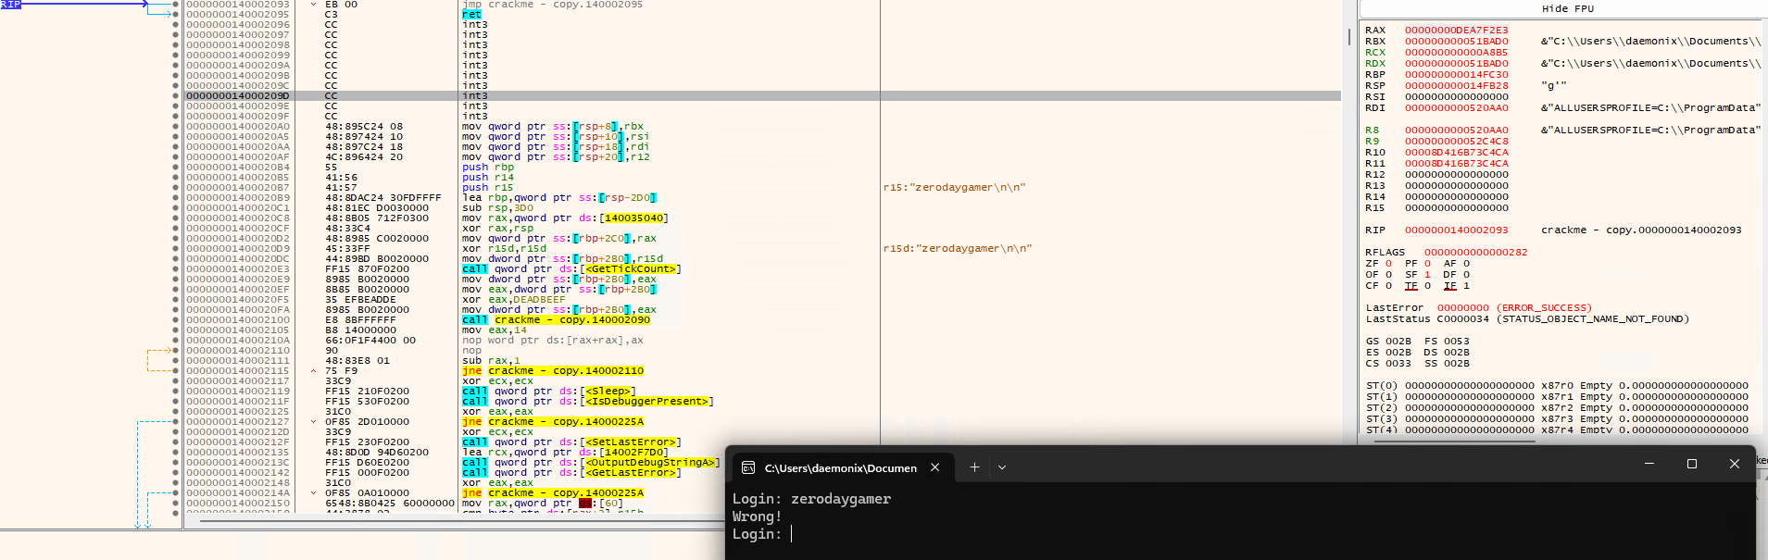Select RBP register value 000000000014FC30
The width and height of the screenshot is (1768, 560).
point(1456,75)
